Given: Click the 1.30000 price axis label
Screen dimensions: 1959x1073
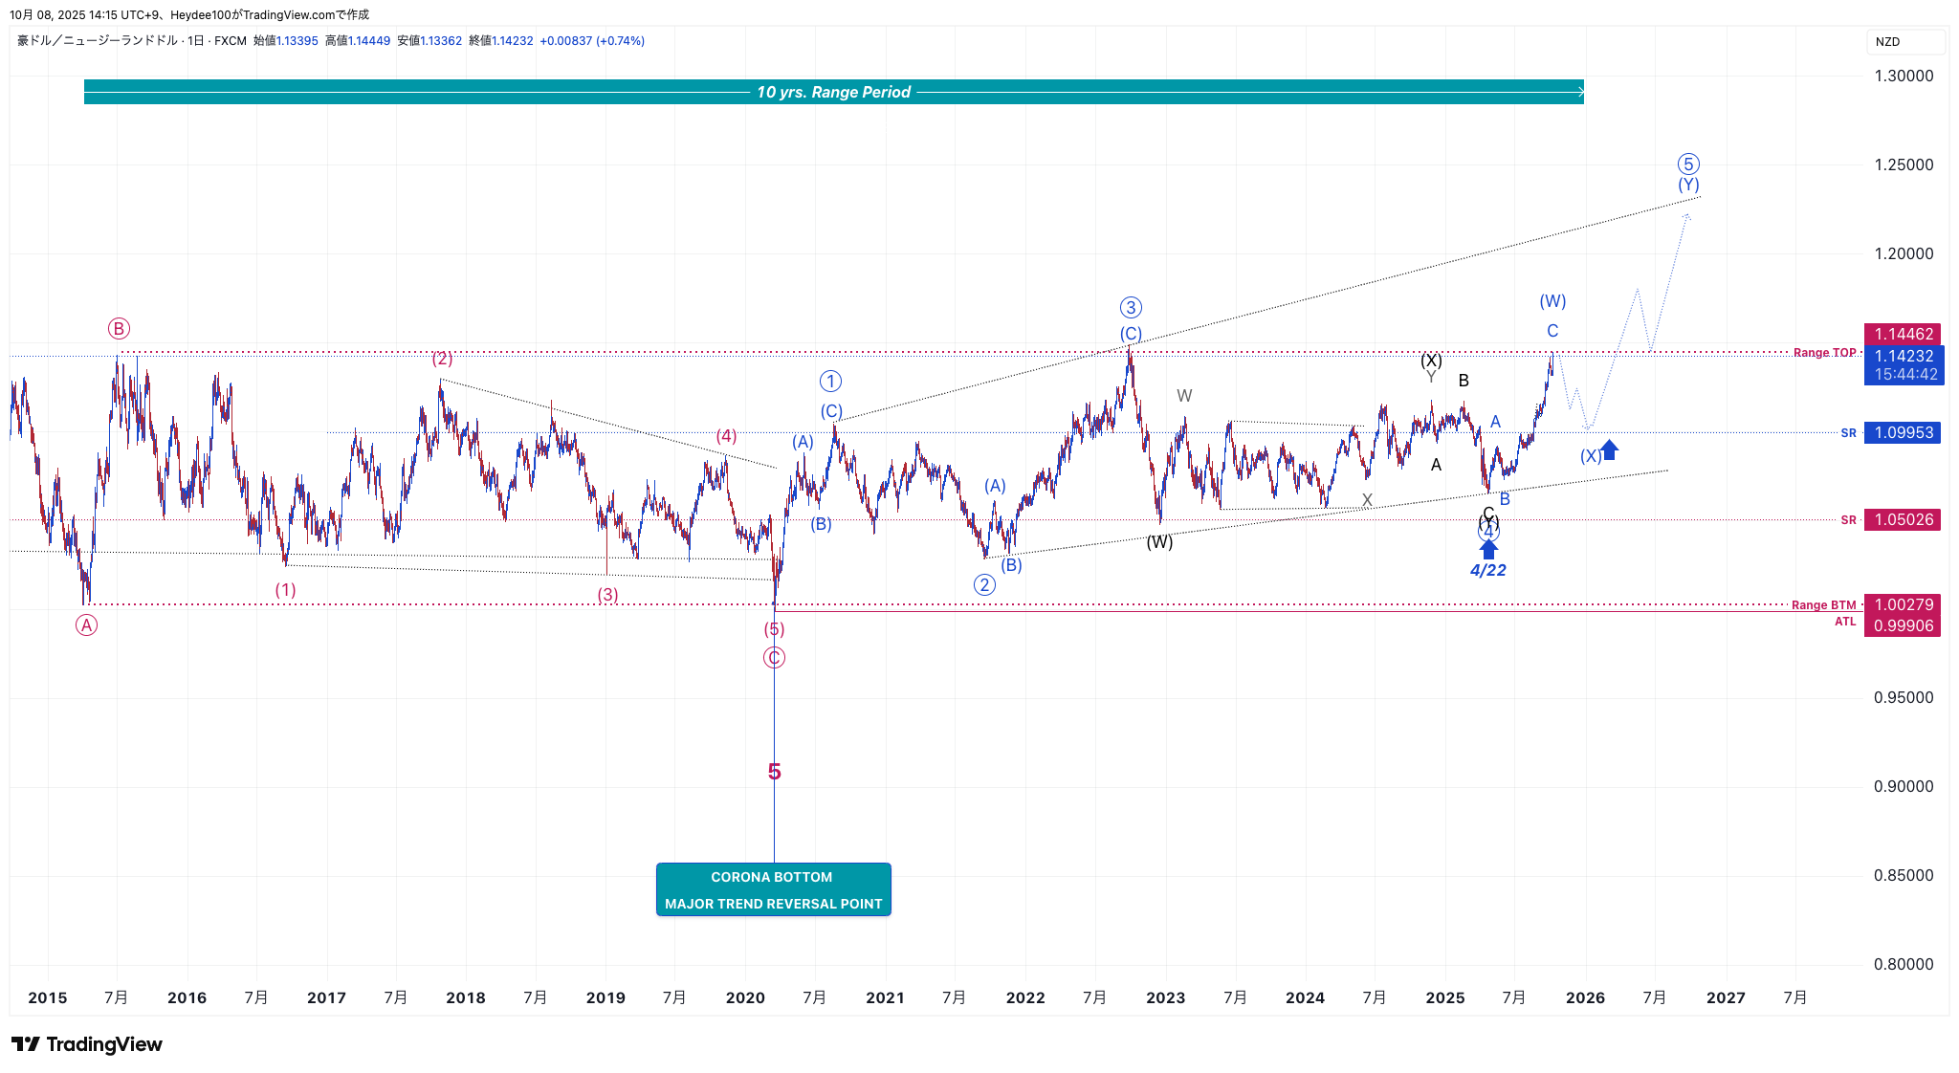Looking at the screenshot, I should (x=1904, y=76).
